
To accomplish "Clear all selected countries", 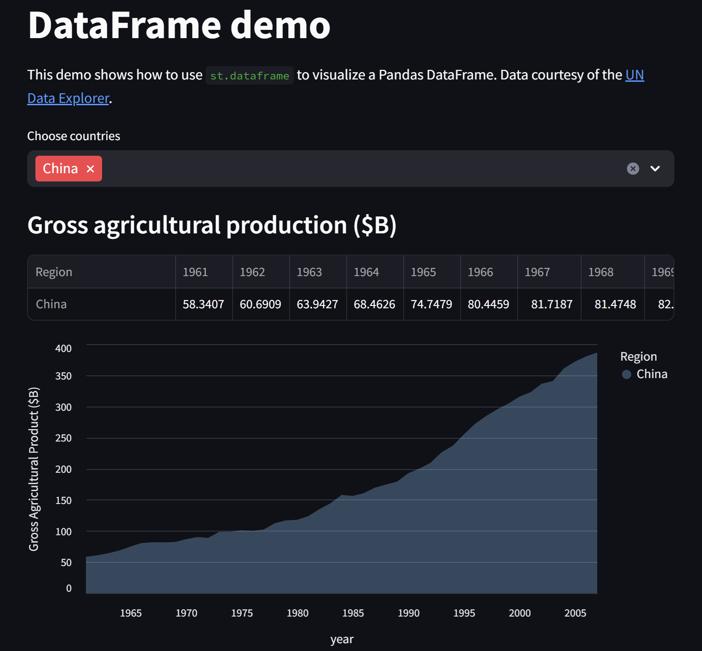I will [x=633, y=169].
